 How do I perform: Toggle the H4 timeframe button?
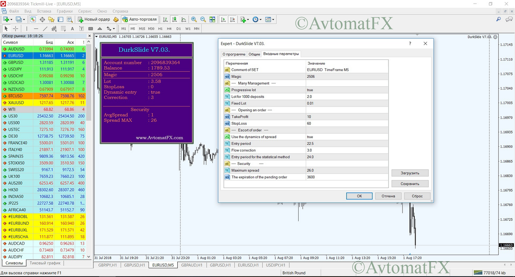tap(169, 28)
